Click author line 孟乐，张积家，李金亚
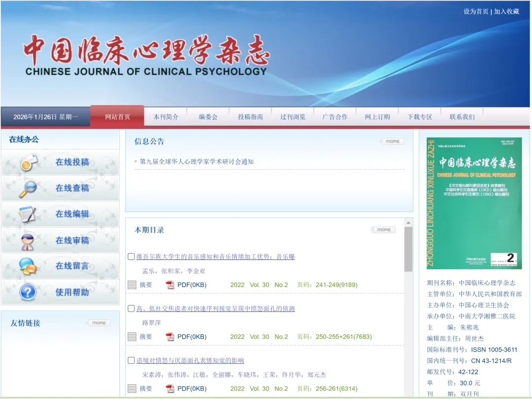 tap(174, 271)
